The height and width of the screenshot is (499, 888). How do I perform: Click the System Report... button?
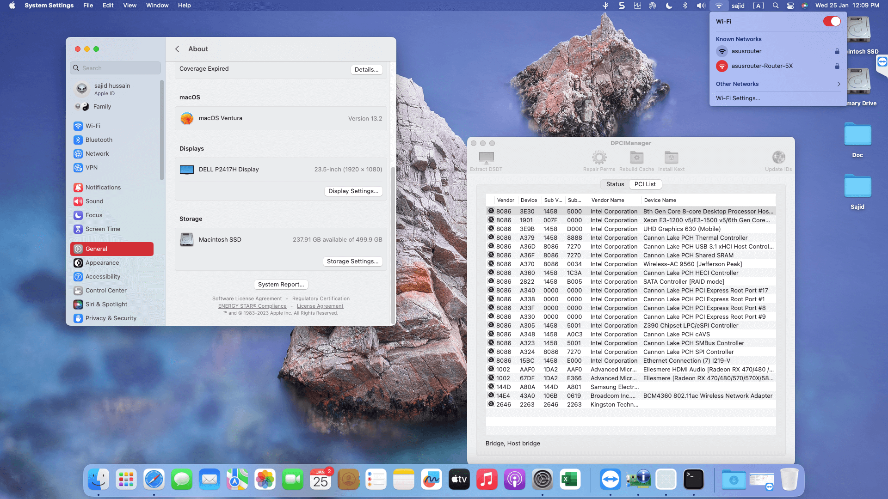(x=281, y=284)
